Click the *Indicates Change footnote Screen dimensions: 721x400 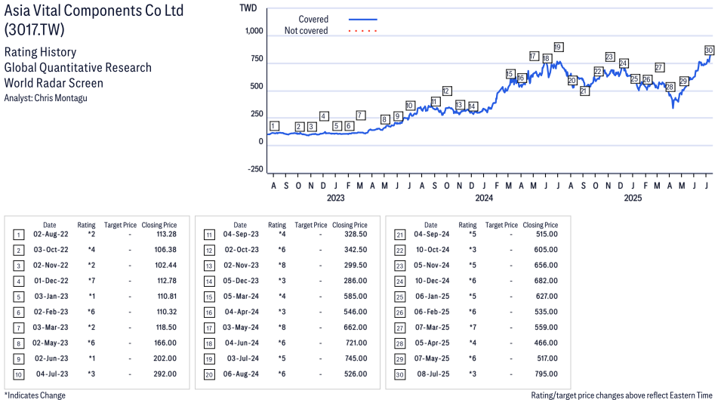click(x=35, y=395)
